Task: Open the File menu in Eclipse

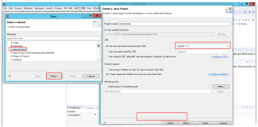Action: (5, 8)
